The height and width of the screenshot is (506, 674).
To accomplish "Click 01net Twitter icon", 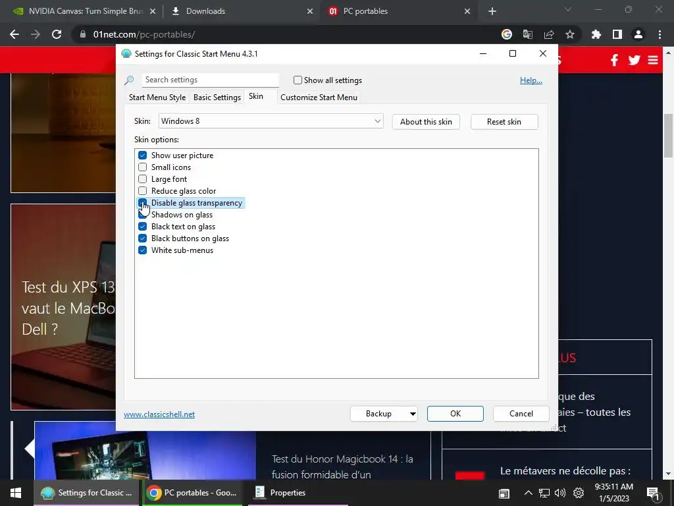I will [634, 60].
